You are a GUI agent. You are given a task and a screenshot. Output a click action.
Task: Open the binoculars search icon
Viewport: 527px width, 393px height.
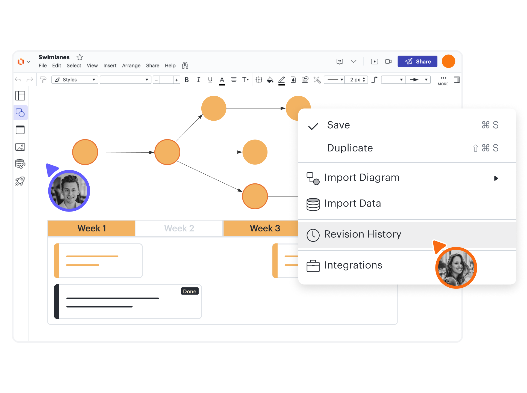coord(185,65)
